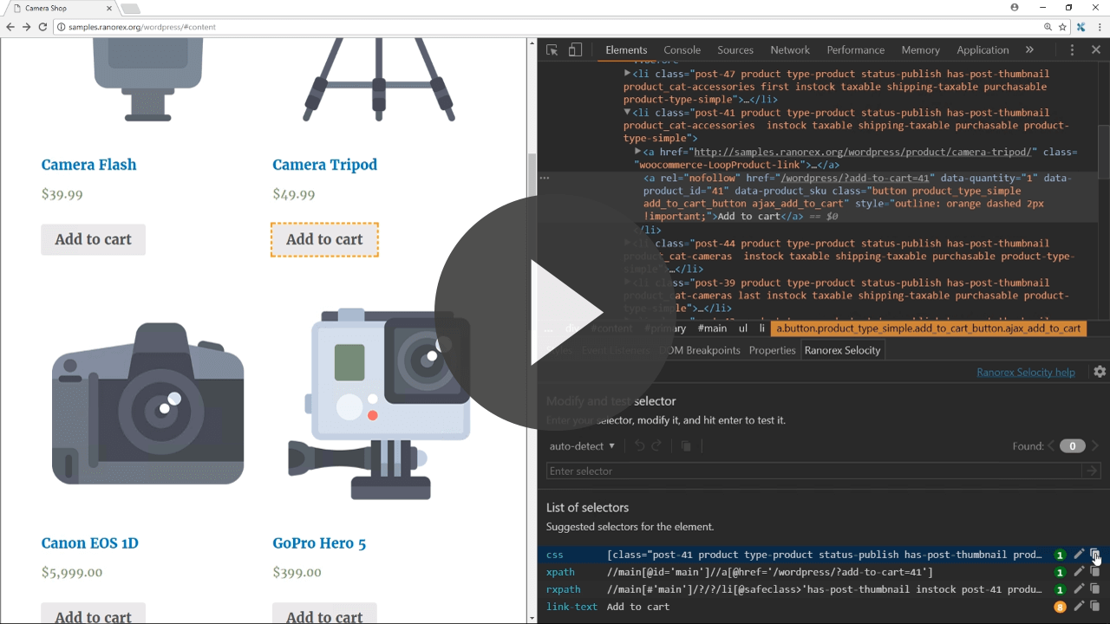The height and width of the screenshot is (624, 1110).
Task: Edit the link-text selector with its pencil icon
Action: (x=1079, y=607)
